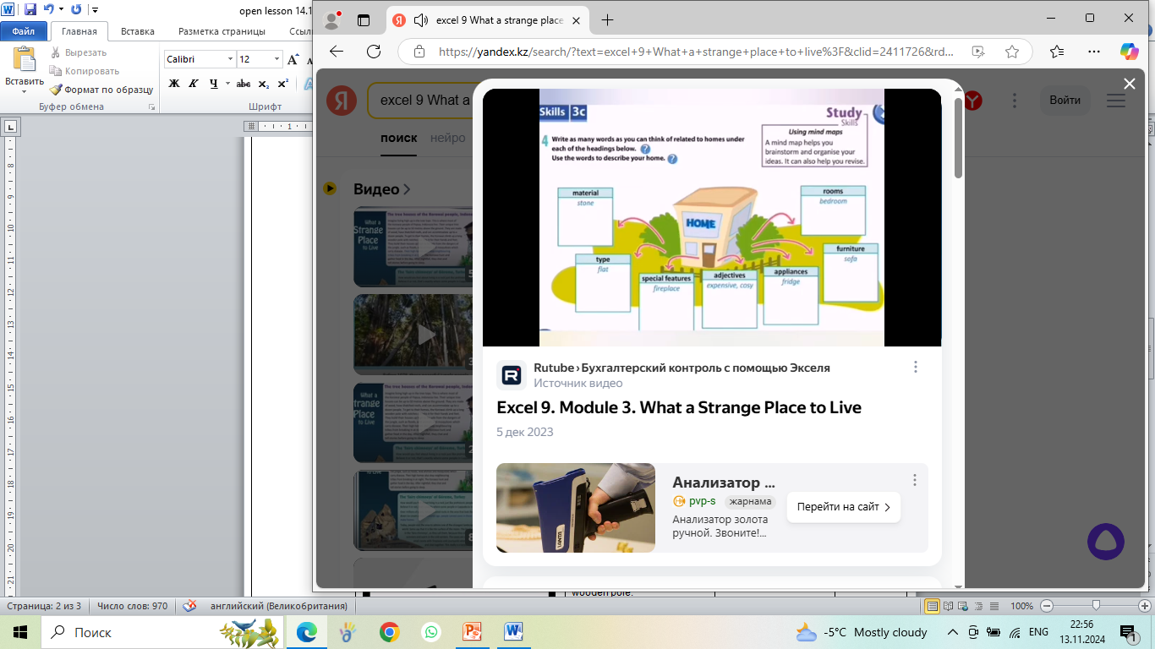Add this page to favorites with the star
The height and width of the screenshot is (649, 1155).
pos(1012,52)
